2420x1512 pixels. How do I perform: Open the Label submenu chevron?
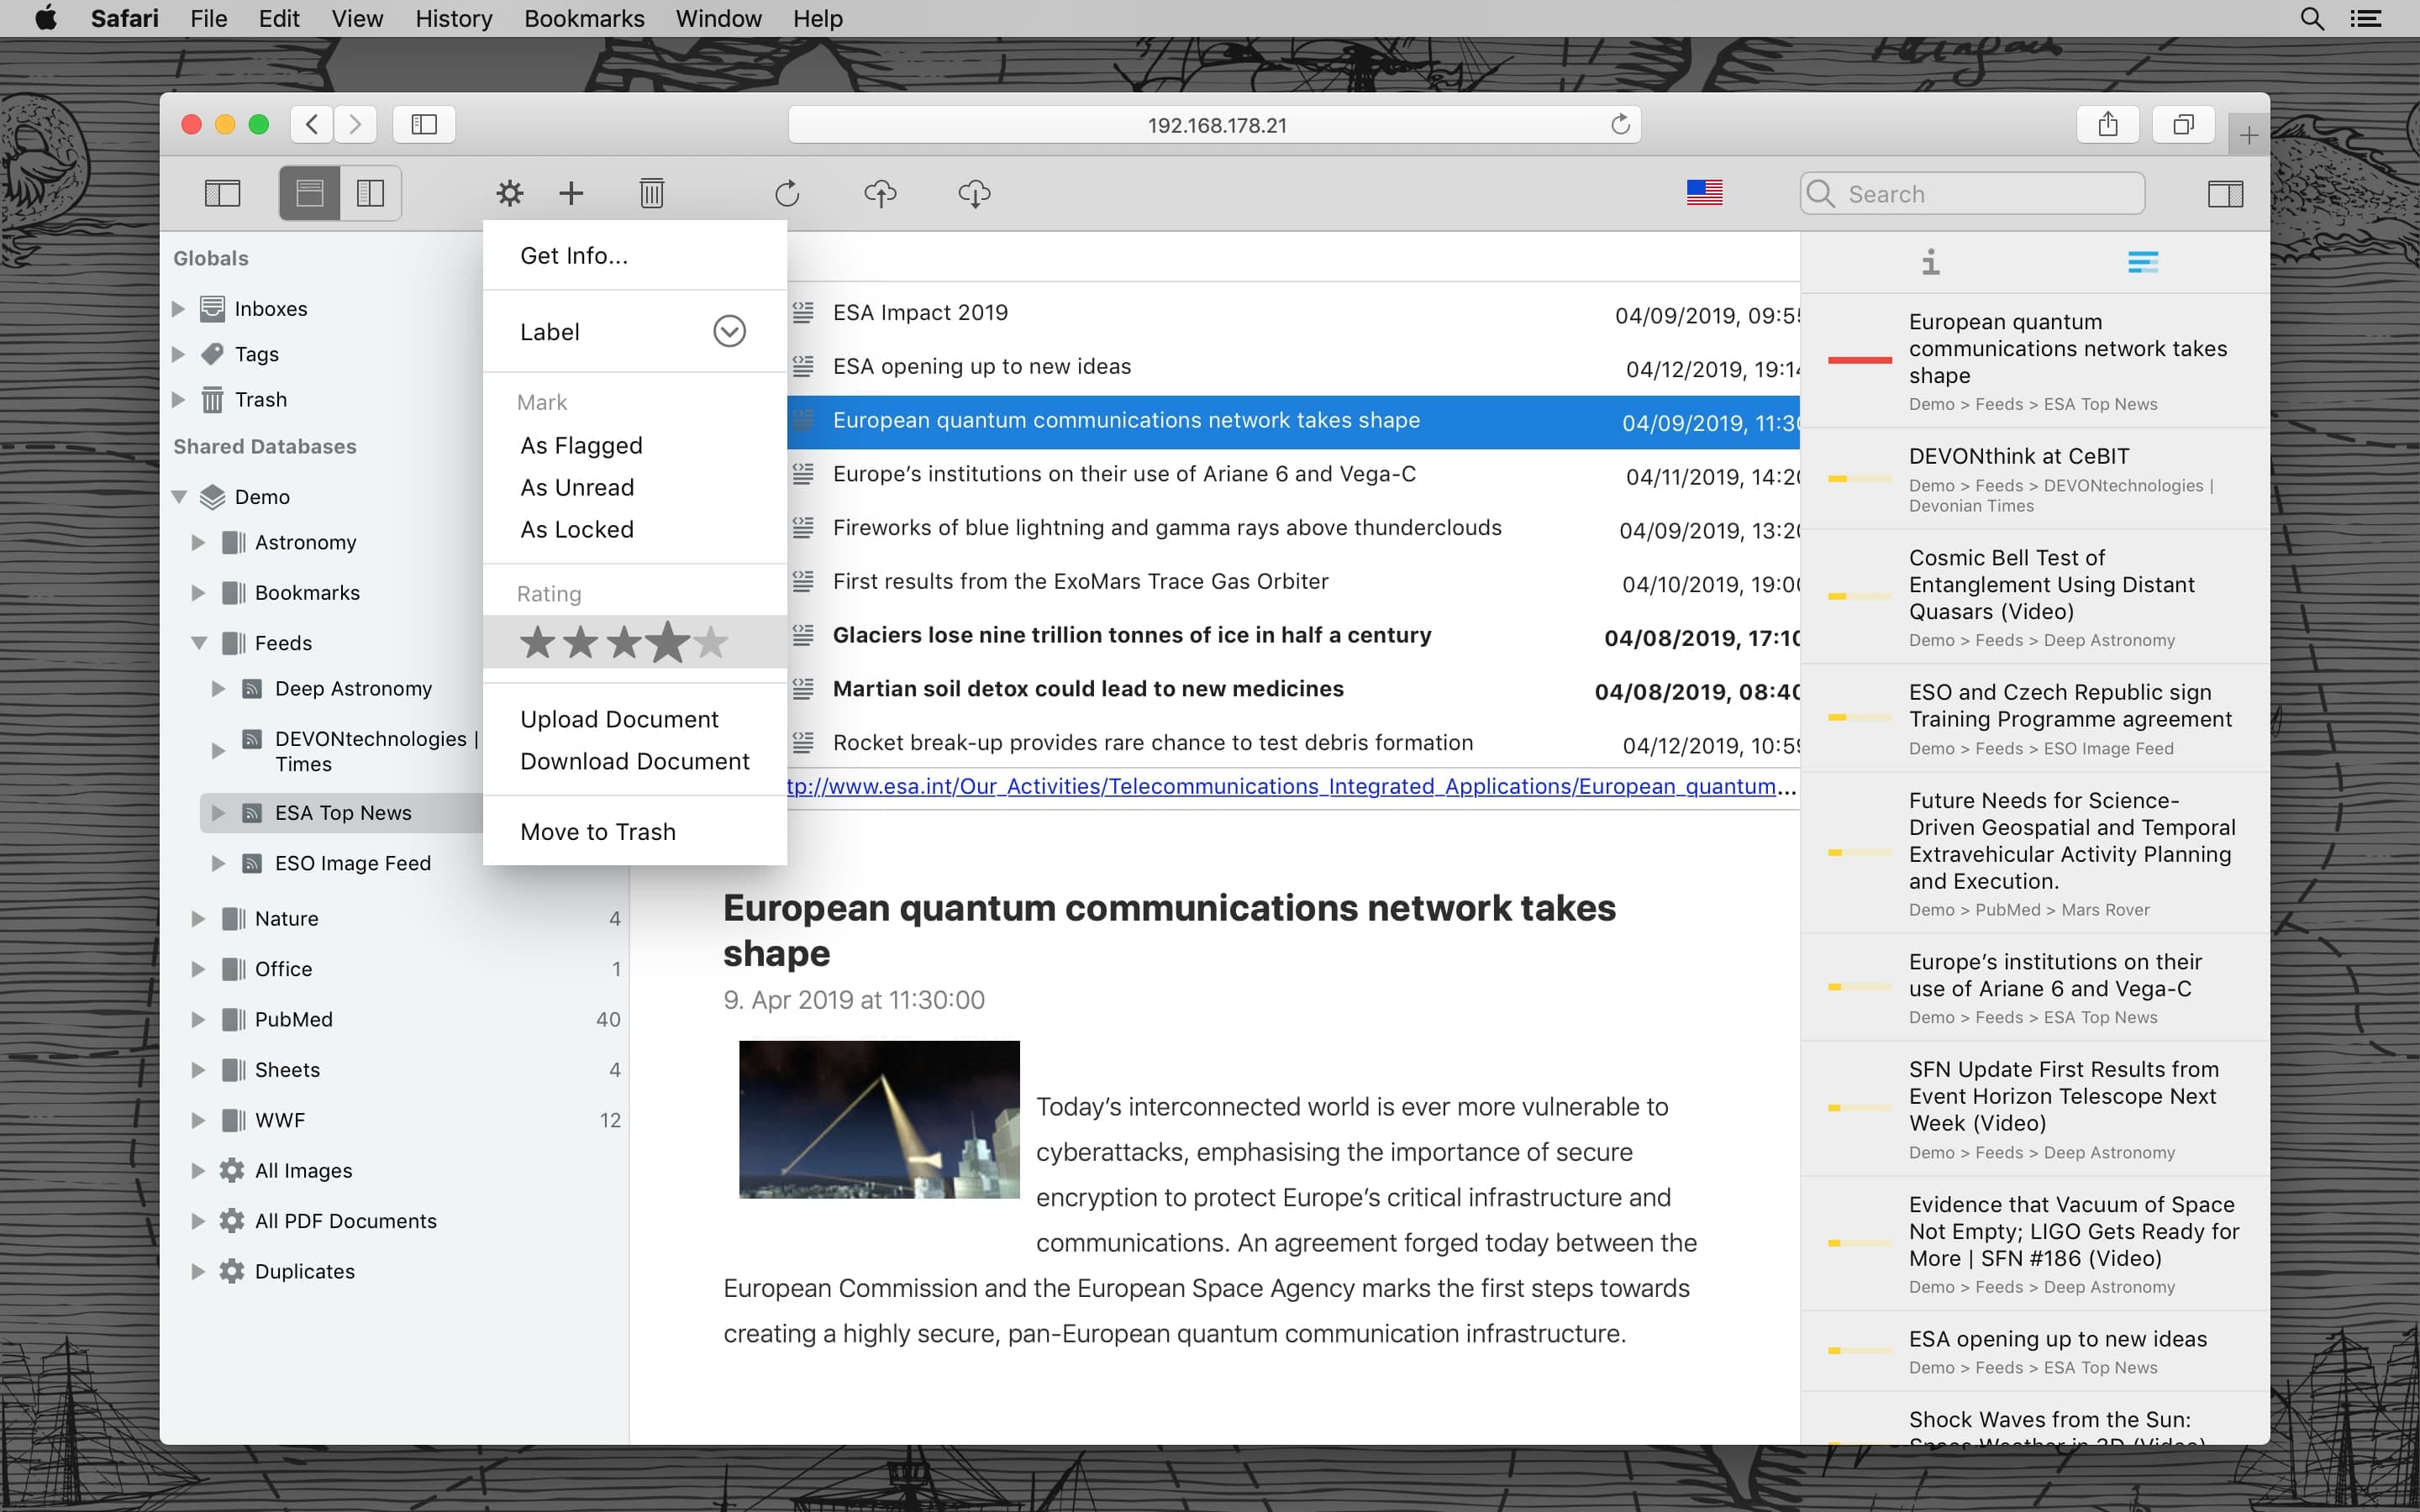(729, 331)
